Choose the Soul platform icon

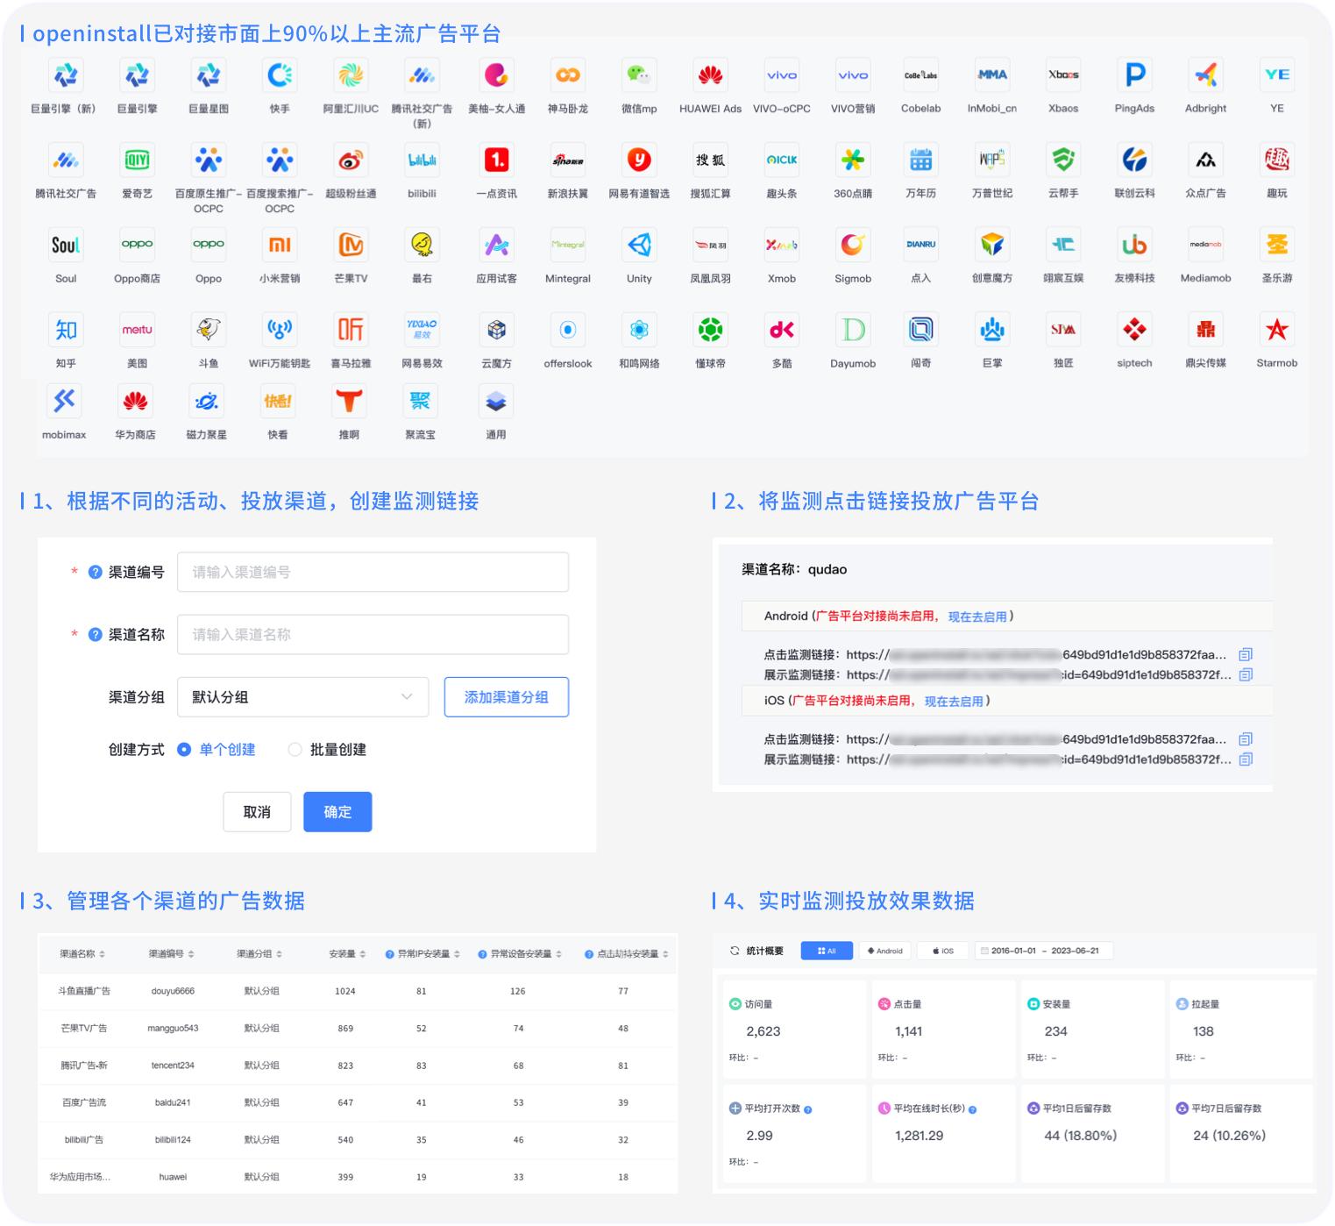(66, 246)
